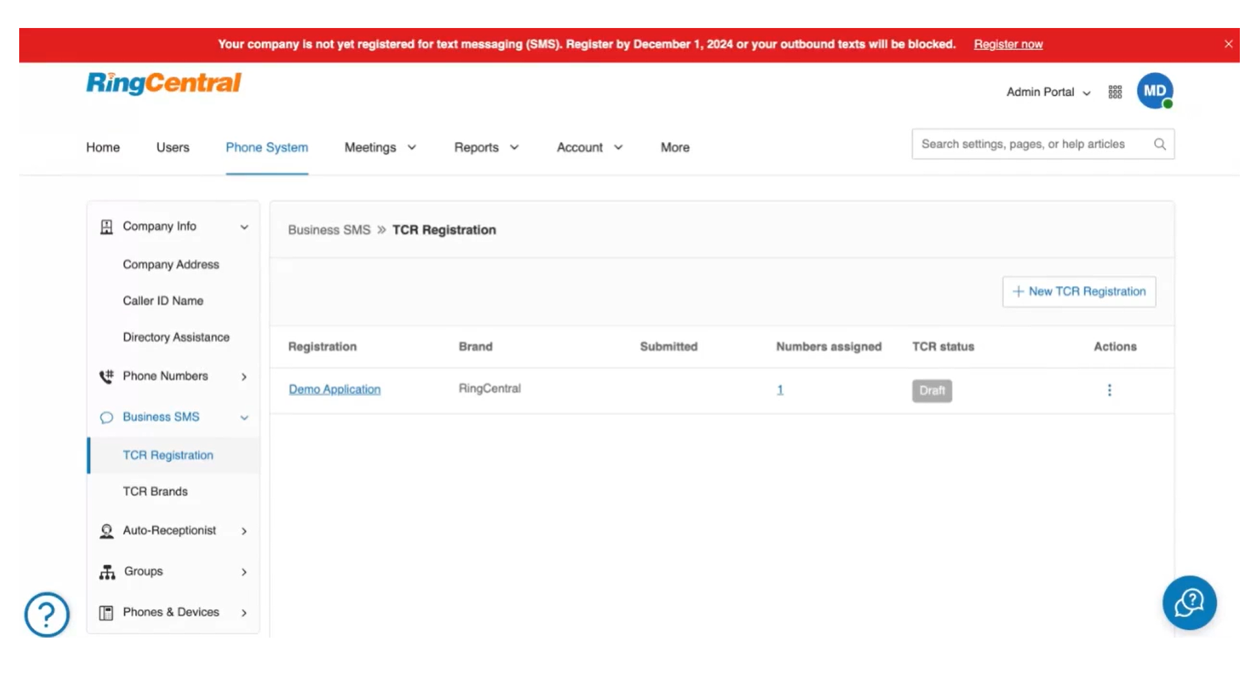
Task: Open the chat support bubble
Action: [1189, 602]
